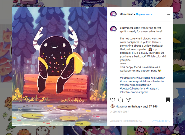Open comments with speech bubble icon

[121, 100]
